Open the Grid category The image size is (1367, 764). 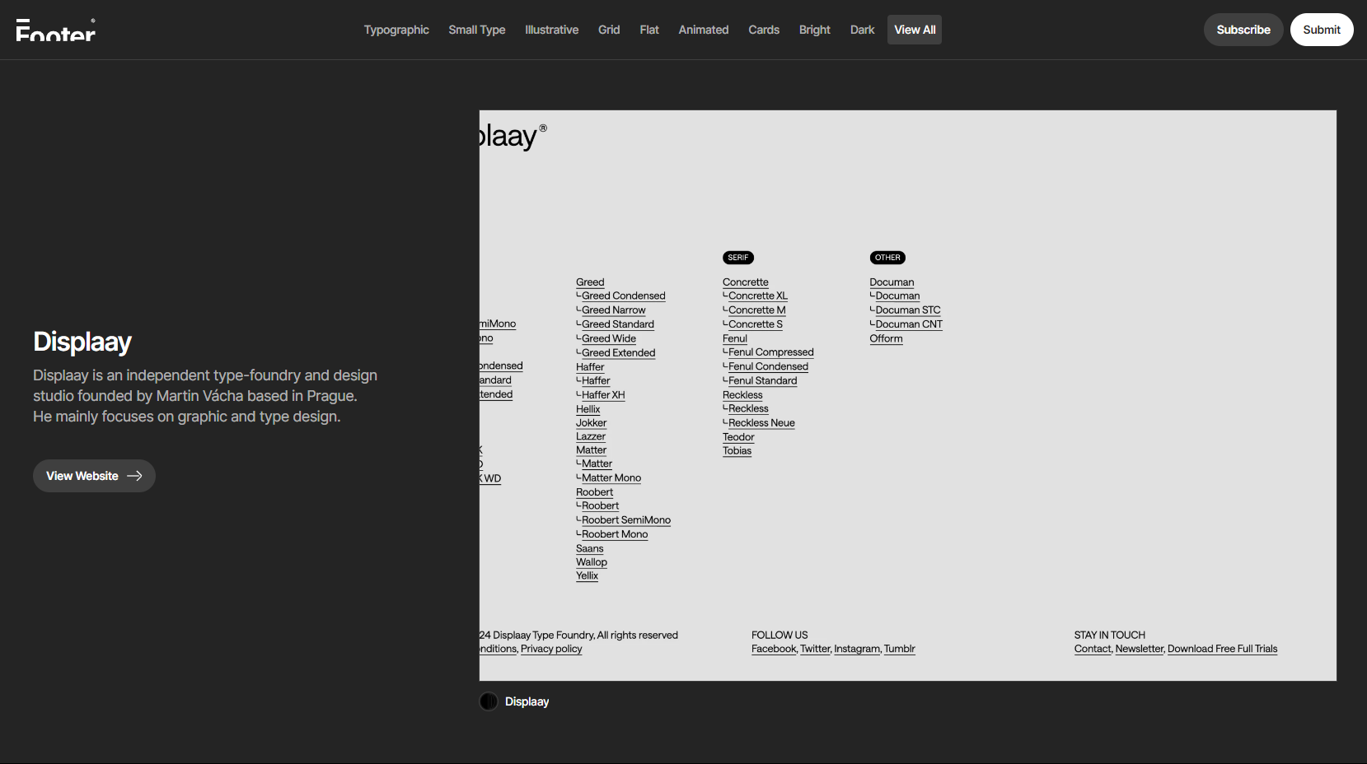(609, 30)
